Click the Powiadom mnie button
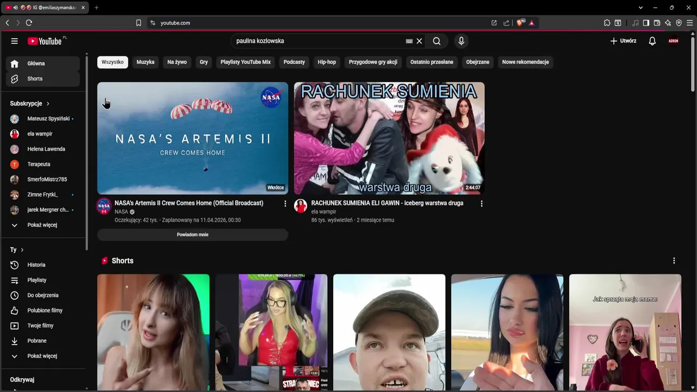 click(193, 235)
